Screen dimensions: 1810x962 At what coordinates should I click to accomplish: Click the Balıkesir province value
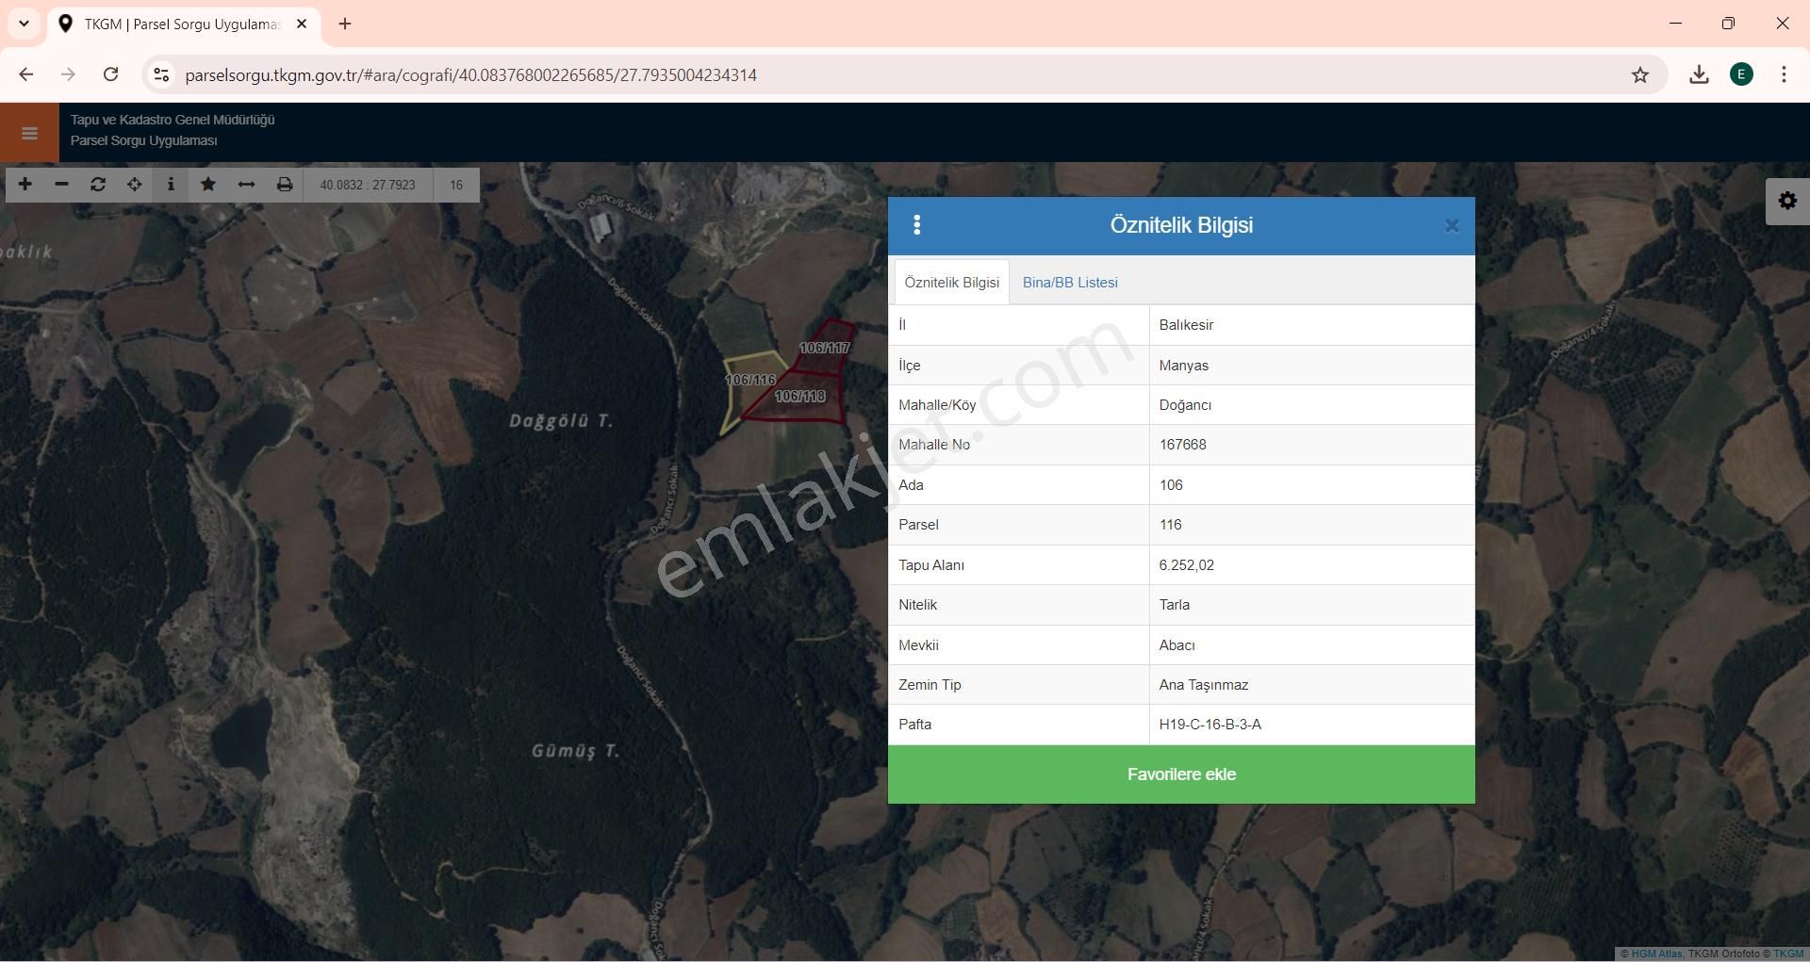(x=1186, y=325)
